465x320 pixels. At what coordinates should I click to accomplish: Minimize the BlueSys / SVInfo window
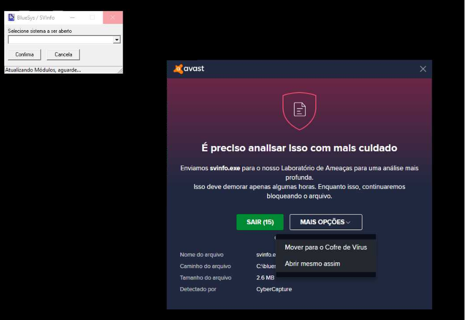pyautogui.click(x=72, y=17)
